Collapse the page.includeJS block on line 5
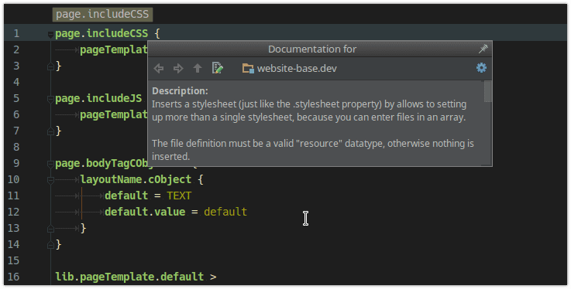The image size is (571, 289). [x=50, y=99]
